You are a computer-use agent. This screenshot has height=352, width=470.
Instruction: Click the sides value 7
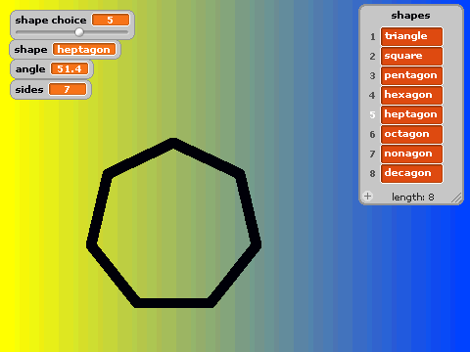68,89
